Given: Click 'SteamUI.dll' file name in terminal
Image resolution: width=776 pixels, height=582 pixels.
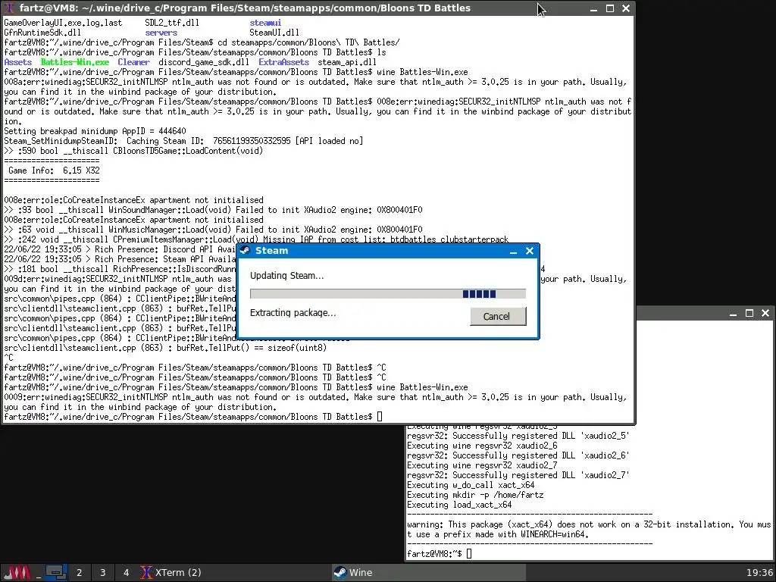Looking at the screenshot, I should click(x=274, y=33).
